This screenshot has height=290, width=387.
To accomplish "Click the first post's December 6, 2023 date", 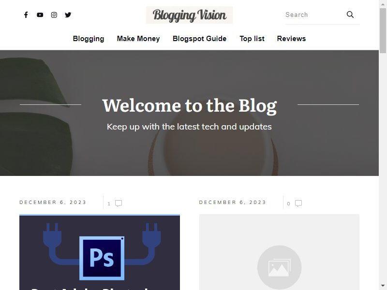I will (53, 203).
